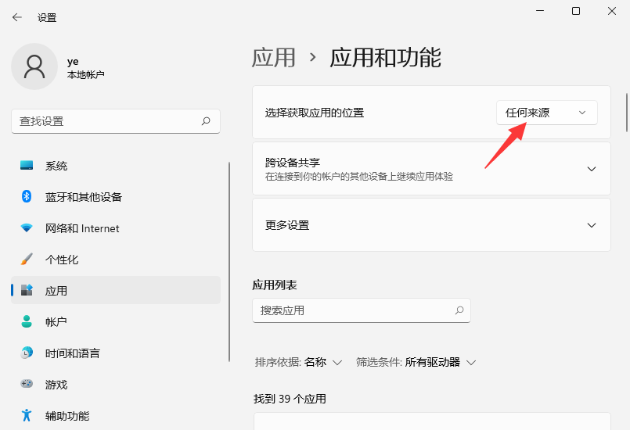The image size is (630, 430).
Task: Click the ye local account name
Action: point(73,61)
